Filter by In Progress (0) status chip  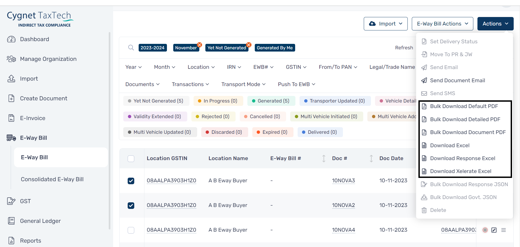[218, 101]
